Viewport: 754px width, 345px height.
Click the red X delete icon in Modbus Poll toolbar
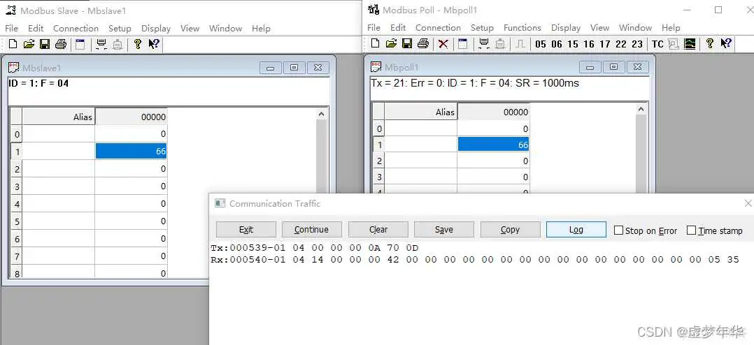[x=443, y=44]
